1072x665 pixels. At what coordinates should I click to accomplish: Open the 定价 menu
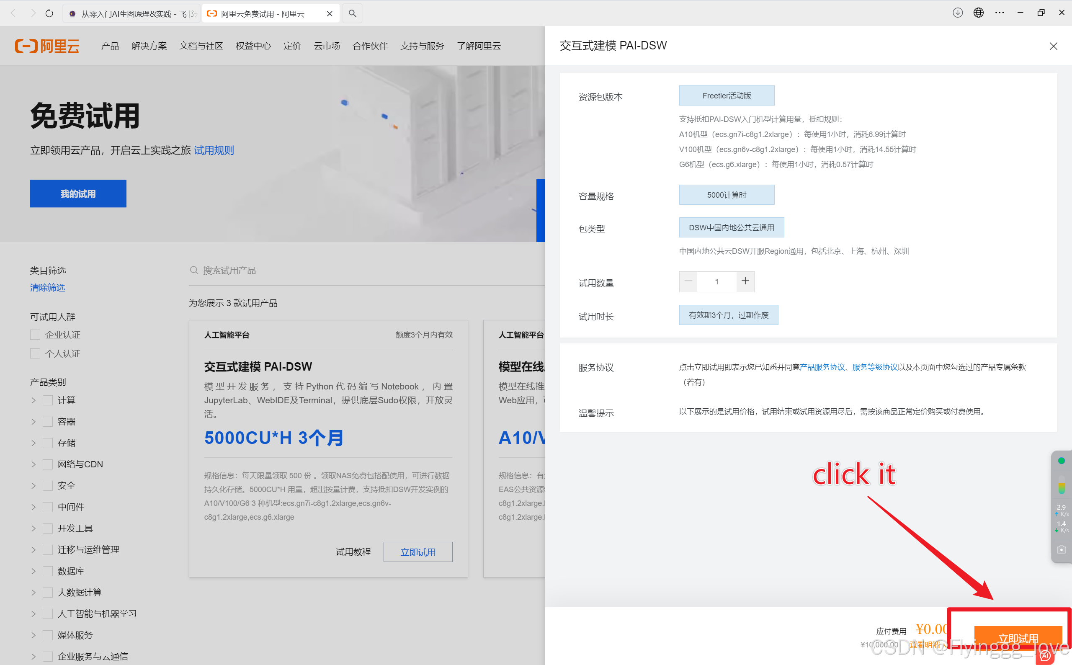tap(292, 46)
